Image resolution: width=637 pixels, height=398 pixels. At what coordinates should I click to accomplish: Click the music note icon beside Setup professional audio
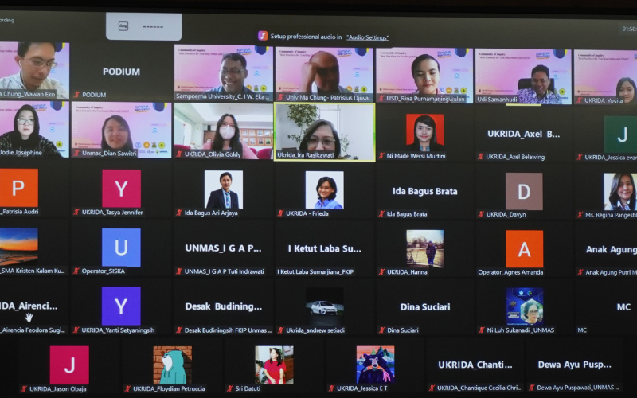point(263,36)
